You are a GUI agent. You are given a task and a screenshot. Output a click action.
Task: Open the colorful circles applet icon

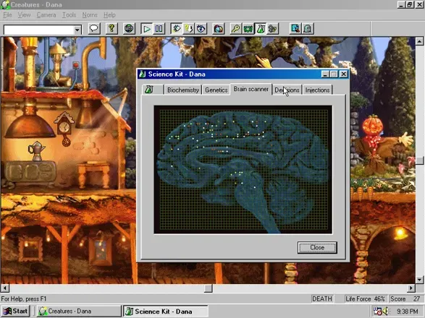tap(219, 28)
